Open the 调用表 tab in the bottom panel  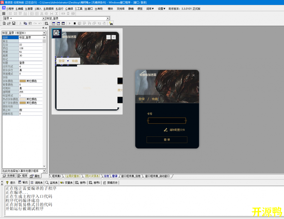[37, 182]
